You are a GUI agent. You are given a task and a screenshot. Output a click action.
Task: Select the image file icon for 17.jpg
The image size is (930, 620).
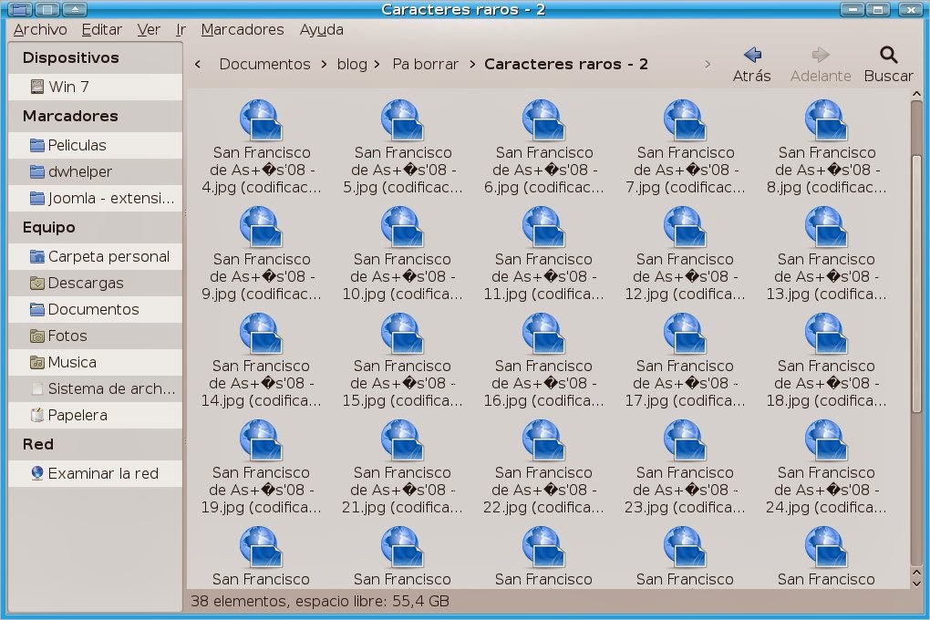coord(685,334)
